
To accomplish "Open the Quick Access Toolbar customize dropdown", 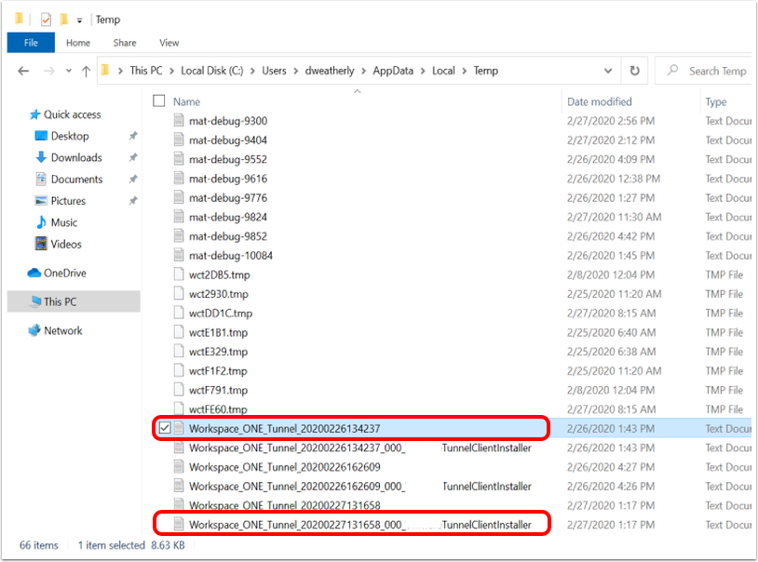I will pos(79,20).
